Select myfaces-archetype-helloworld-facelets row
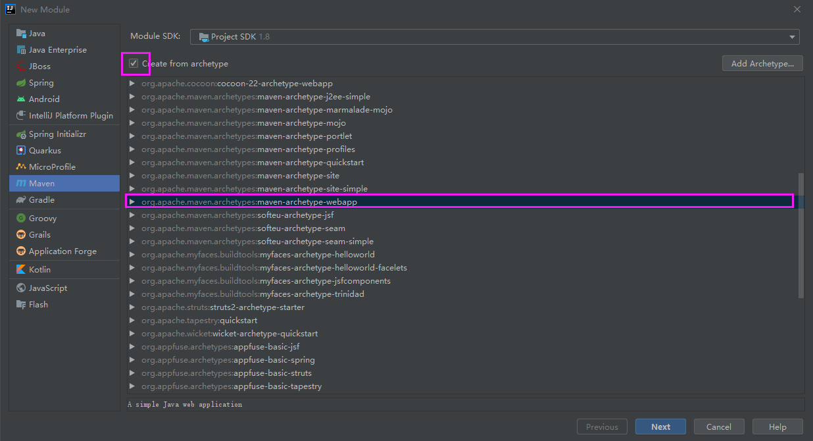The height and width of the screenshot is (441, 813). (x=462, y=268)
